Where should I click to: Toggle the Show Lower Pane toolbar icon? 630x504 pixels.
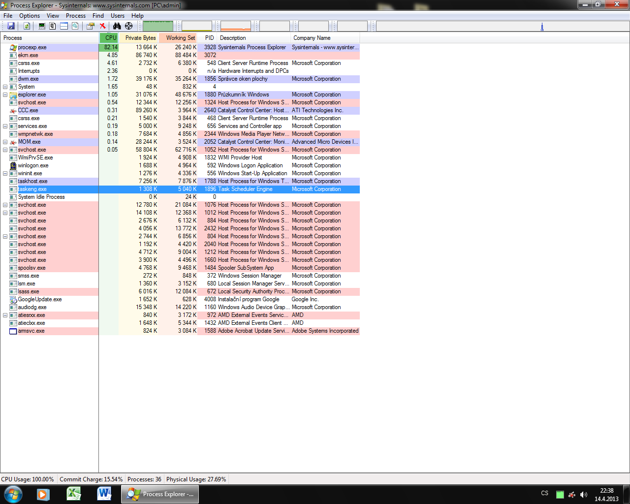pos(64,26)
